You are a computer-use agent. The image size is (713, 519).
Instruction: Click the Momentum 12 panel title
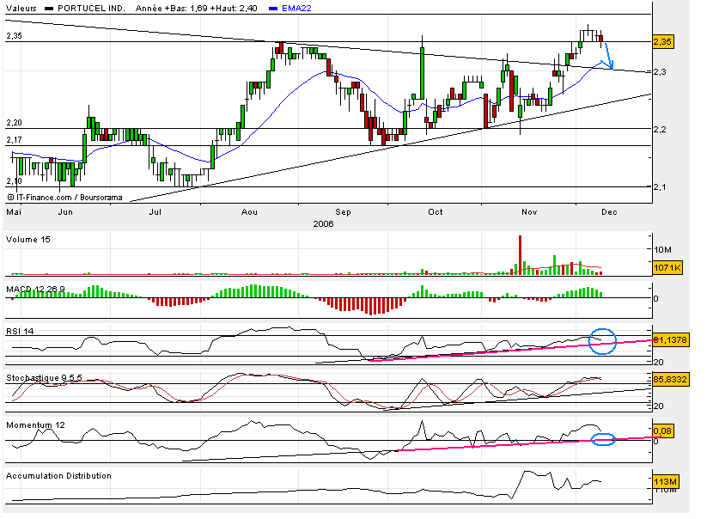point(35,425)
